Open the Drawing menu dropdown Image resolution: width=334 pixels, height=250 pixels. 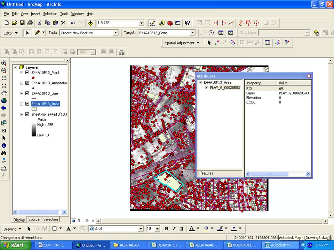coord(13,229)
